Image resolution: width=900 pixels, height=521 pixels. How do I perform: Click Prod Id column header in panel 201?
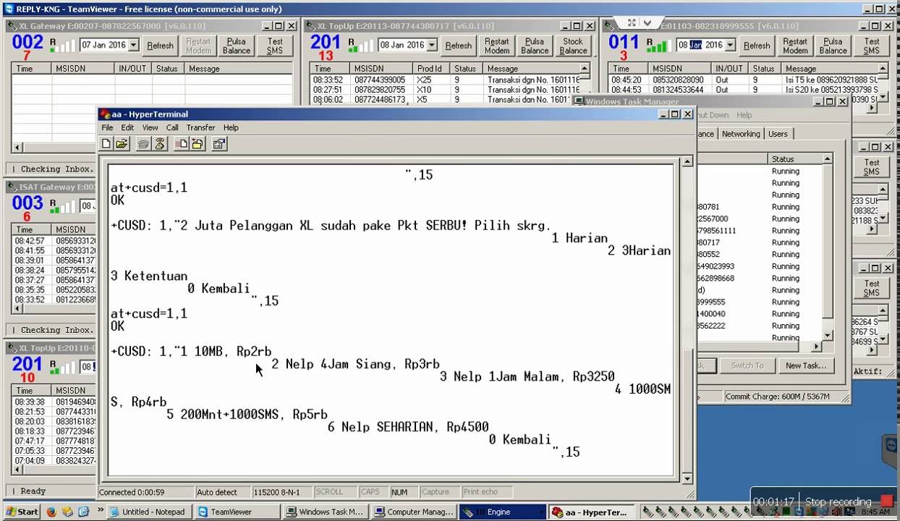tap(432, 69)
